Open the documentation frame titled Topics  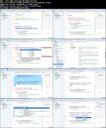(80, 53)
